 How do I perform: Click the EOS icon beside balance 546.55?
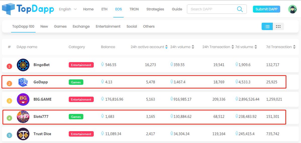coord(102,64)
